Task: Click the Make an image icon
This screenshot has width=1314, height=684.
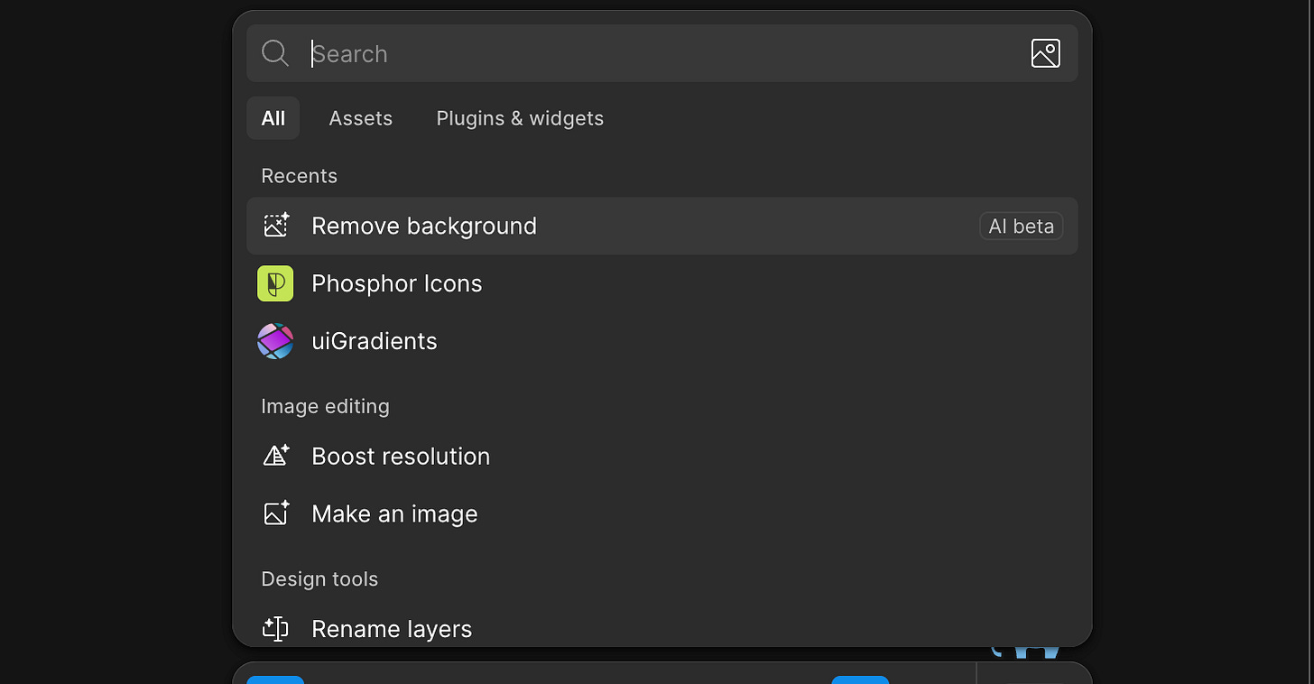Action: pyautogui.click(x=275, y=513)
